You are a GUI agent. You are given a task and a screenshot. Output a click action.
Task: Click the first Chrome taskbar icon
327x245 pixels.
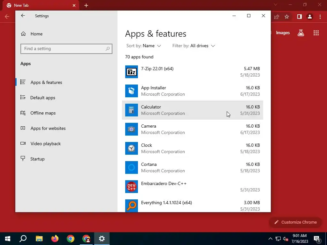tap(71, 239)
